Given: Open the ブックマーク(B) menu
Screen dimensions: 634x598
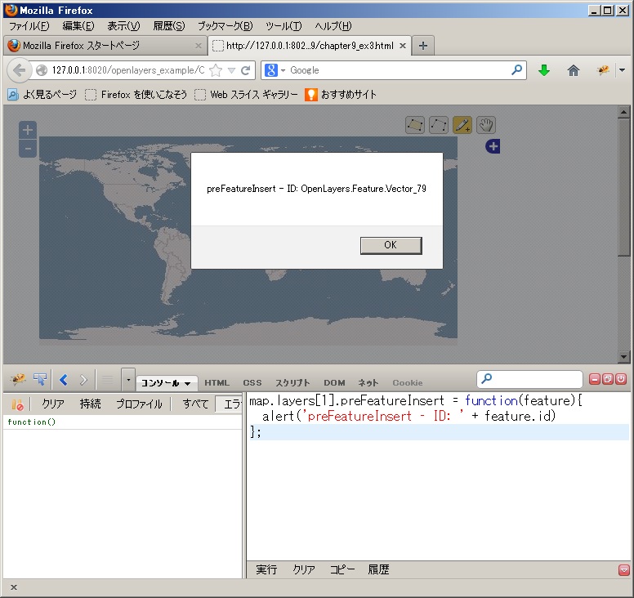Looking at the screenshot, I should click(225, 26).
